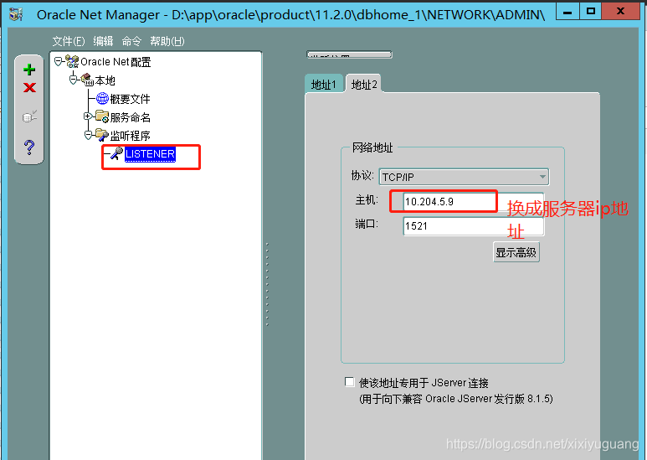Select the 本地 tree item label
The width and height of the screenshot is (647, 460).
tap(105, 80)
